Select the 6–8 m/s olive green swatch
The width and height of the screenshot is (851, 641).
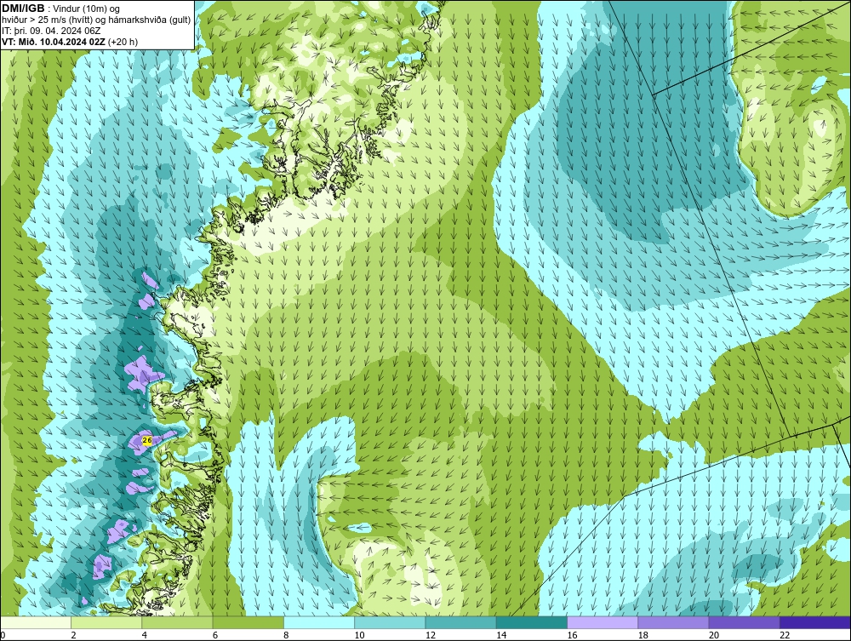248,622
